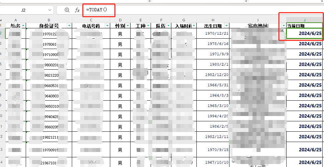Image resolution: width=324 pixels, height=167 pixels.
Task: Click the 出生日期 header cell text
Action: point(213,26)
